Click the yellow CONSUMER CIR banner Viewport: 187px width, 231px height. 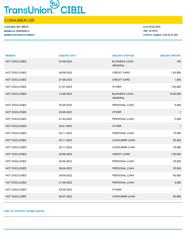[93, 20]
